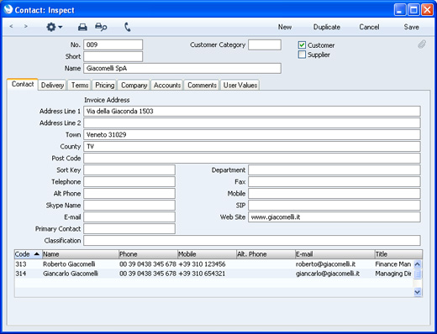Click the SIP field
The width and height of the screenshot is (437, 334).
point(334,205)
